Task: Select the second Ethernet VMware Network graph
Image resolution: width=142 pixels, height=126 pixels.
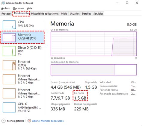Action: [9, 79]
